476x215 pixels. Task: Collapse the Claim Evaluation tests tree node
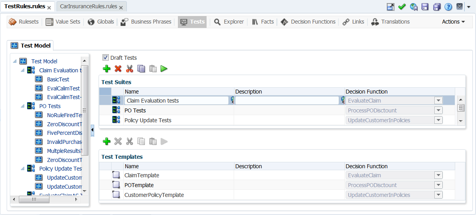22,70
